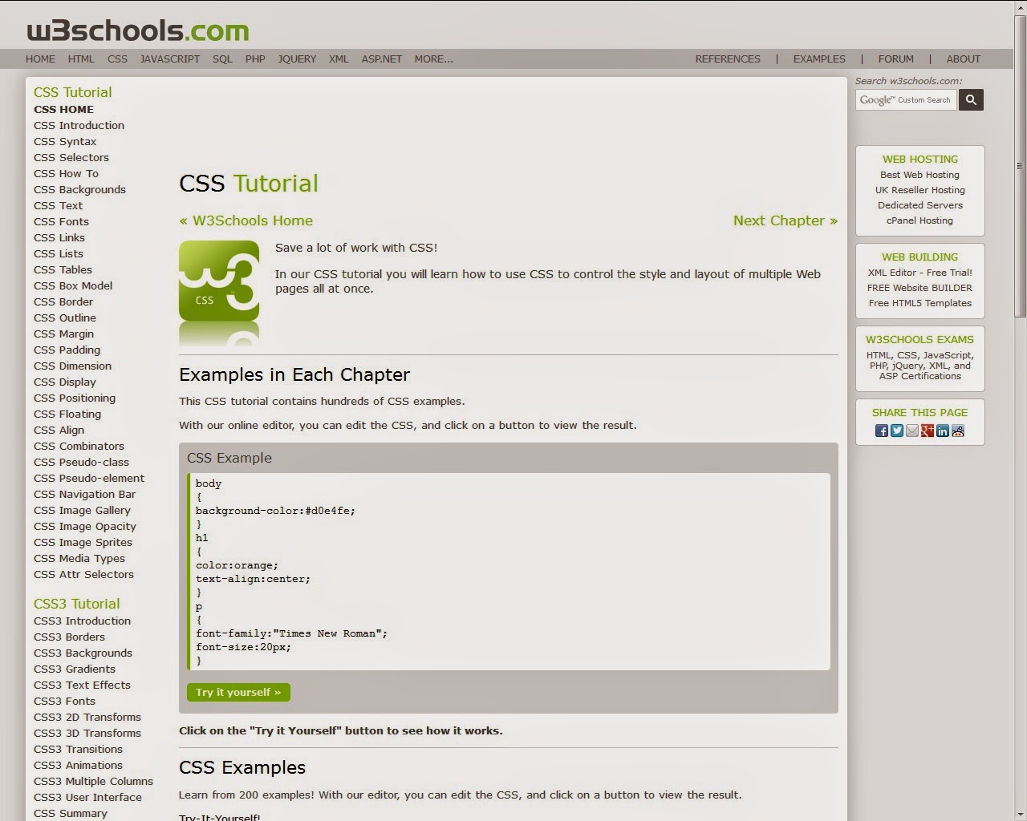Image resolution: width=1027 pixels, height=821 pixels.
Task: Click the green W3 CSS logo image
Action: coord(219,292)
